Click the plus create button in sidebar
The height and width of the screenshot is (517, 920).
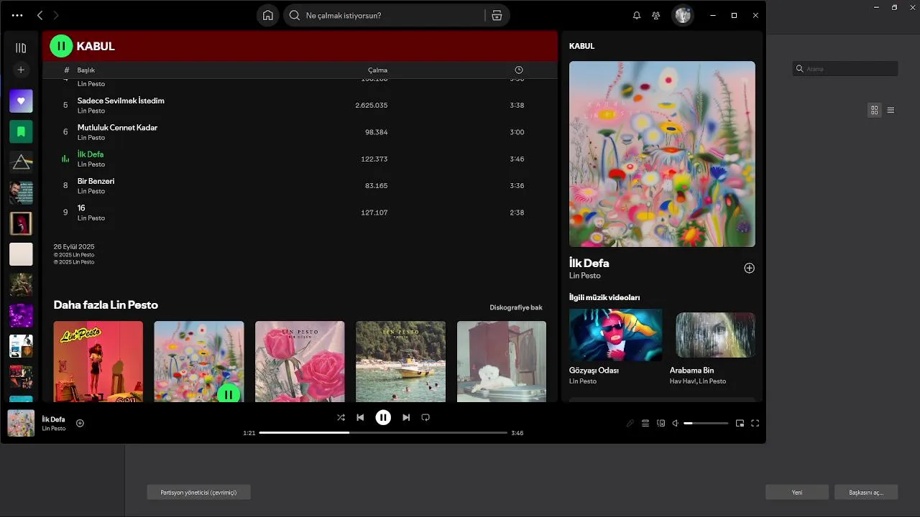(21, 70)
